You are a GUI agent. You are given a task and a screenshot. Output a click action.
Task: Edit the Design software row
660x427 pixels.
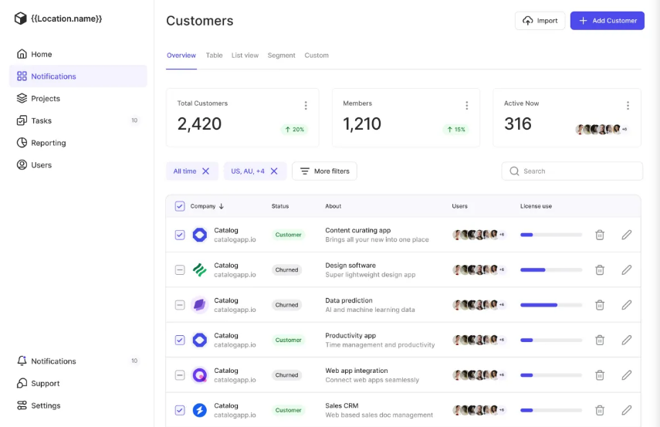626,269
